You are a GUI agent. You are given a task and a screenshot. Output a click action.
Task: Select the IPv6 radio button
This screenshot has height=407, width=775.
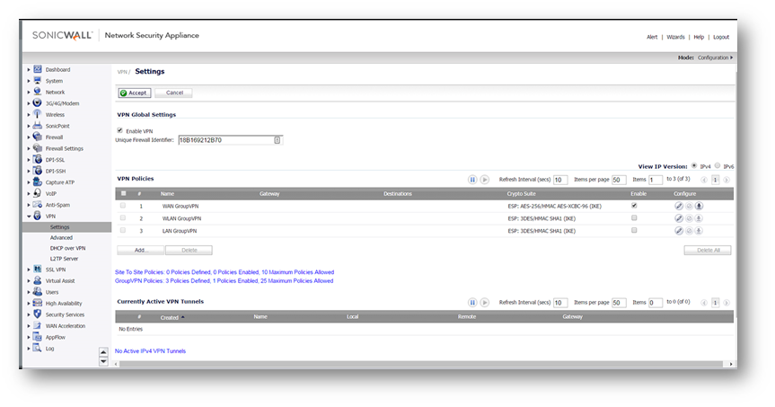718,165
